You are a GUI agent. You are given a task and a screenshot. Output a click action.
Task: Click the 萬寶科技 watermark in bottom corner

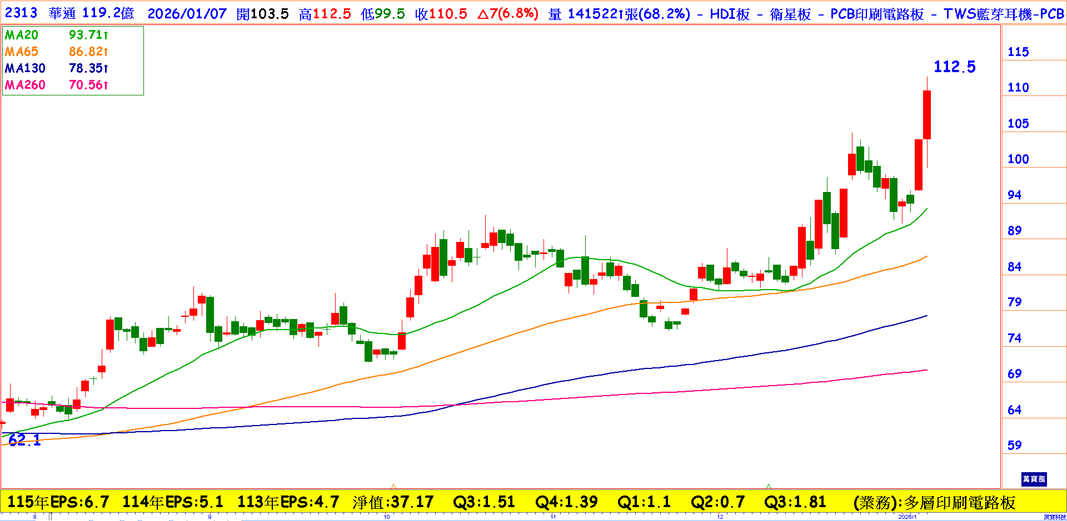click(1054, 517)
